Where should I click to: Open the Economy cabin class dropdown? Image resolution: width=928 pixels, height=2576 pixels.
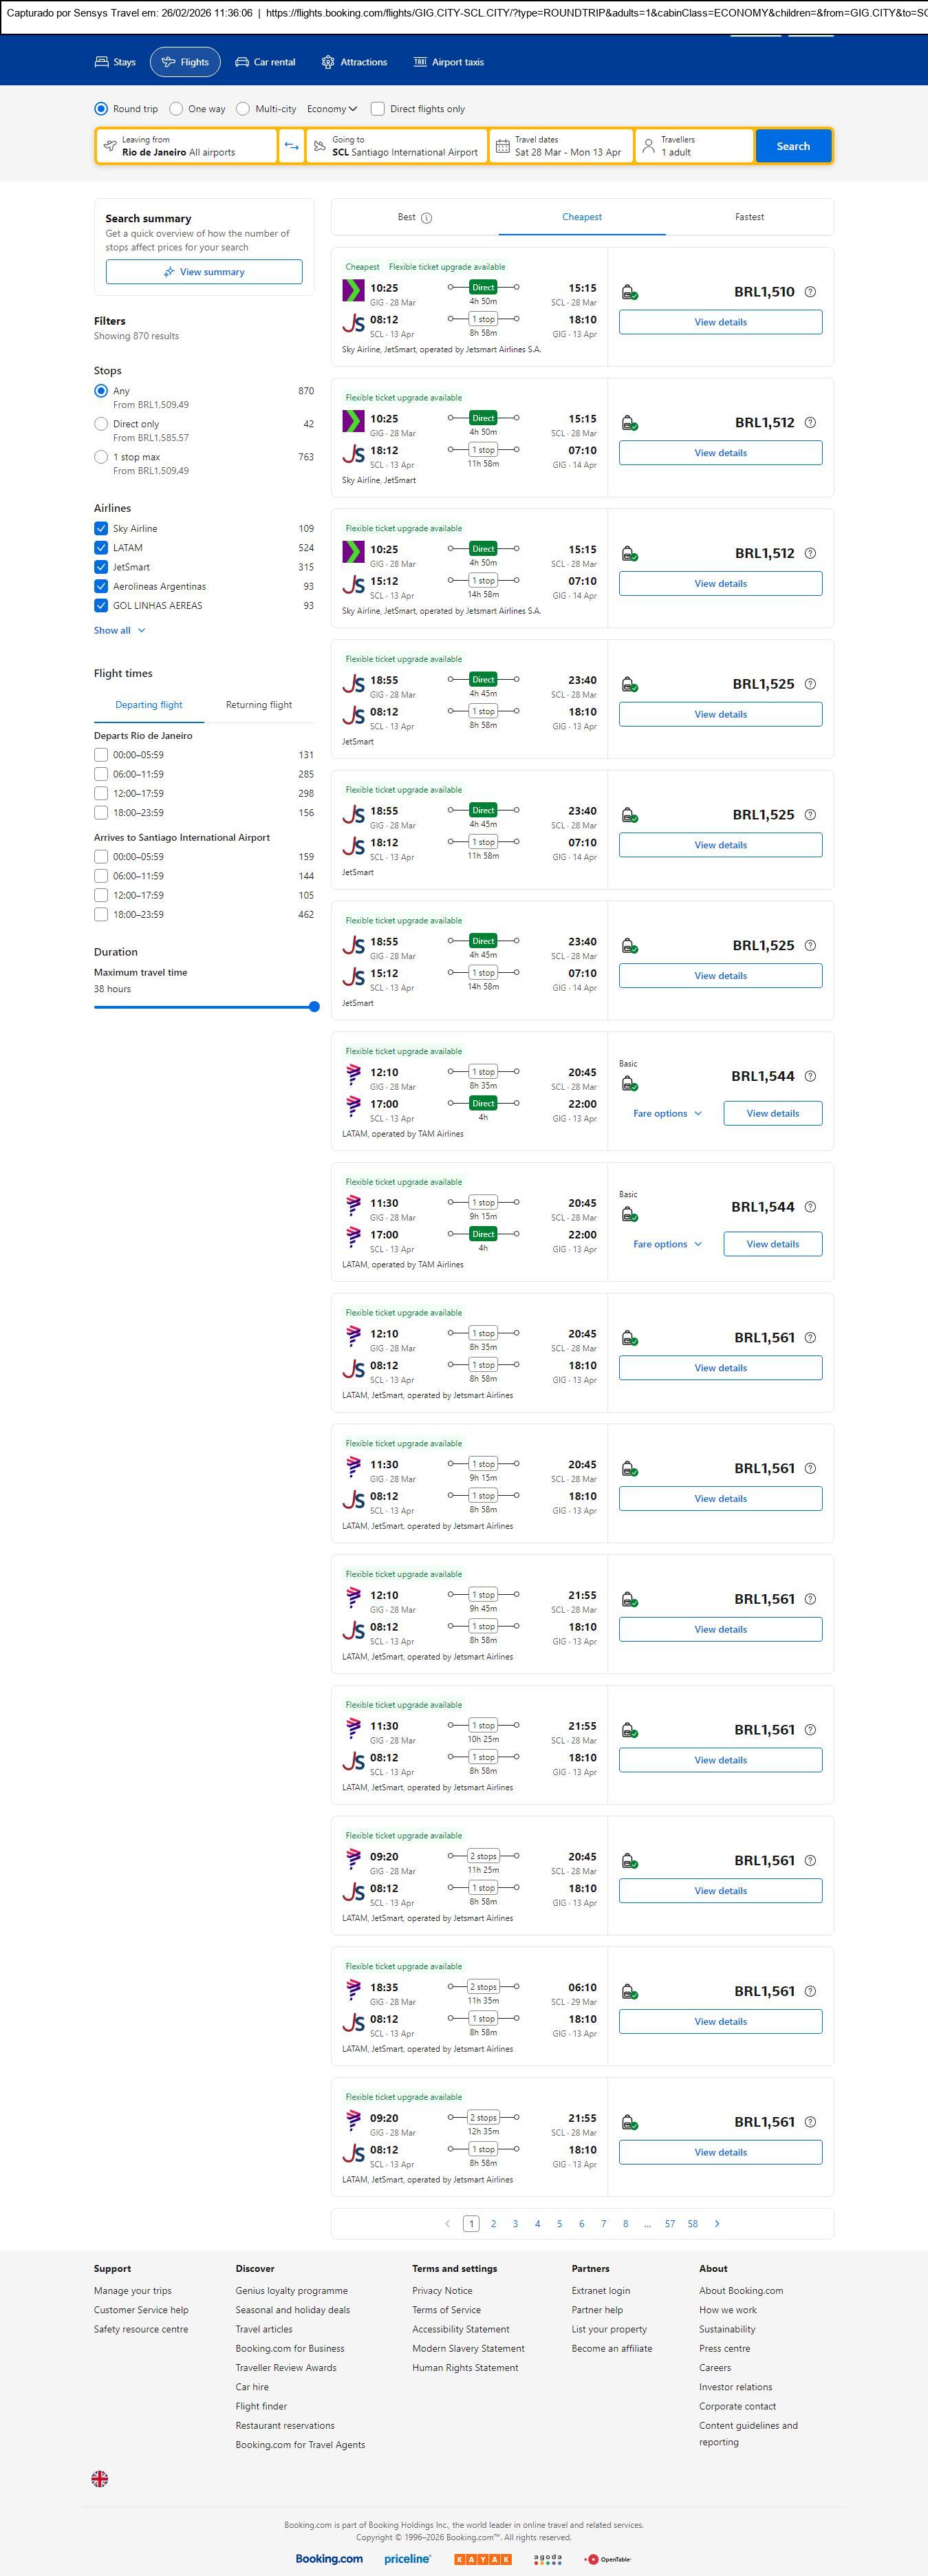tap(332, 109)
